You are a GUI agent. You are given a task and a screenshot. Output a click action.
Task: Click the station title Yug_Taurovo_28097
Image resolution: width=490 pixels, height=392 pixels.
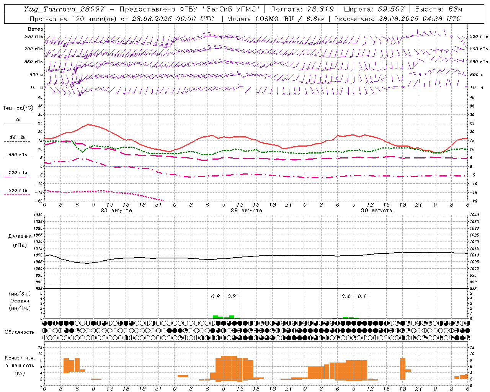pyautogui.click(x=64, y=9)
